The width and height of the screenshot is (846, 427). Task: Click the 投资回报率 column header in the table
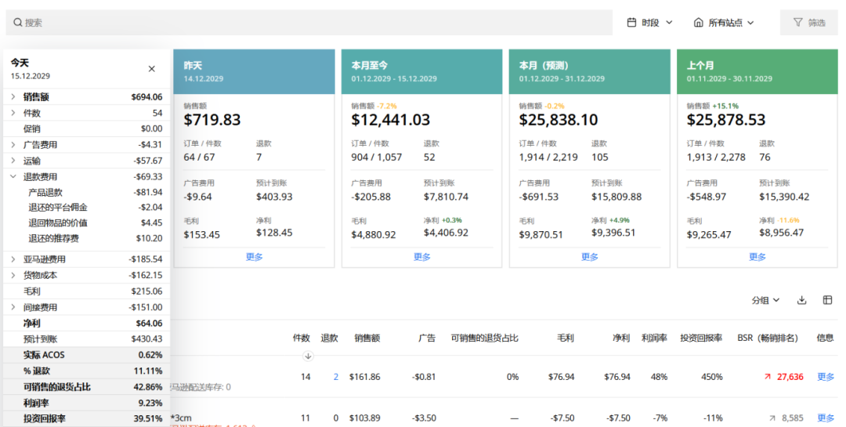tap(701, 338)
